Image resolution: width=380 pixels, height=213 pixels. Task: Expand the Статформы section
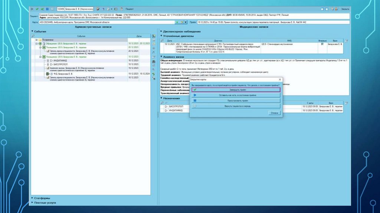click(32, 198)
